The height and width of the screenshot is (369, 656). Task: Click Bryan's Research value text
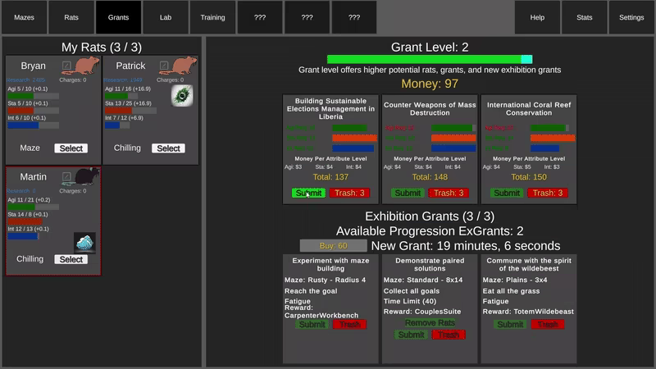pos(25,80)
